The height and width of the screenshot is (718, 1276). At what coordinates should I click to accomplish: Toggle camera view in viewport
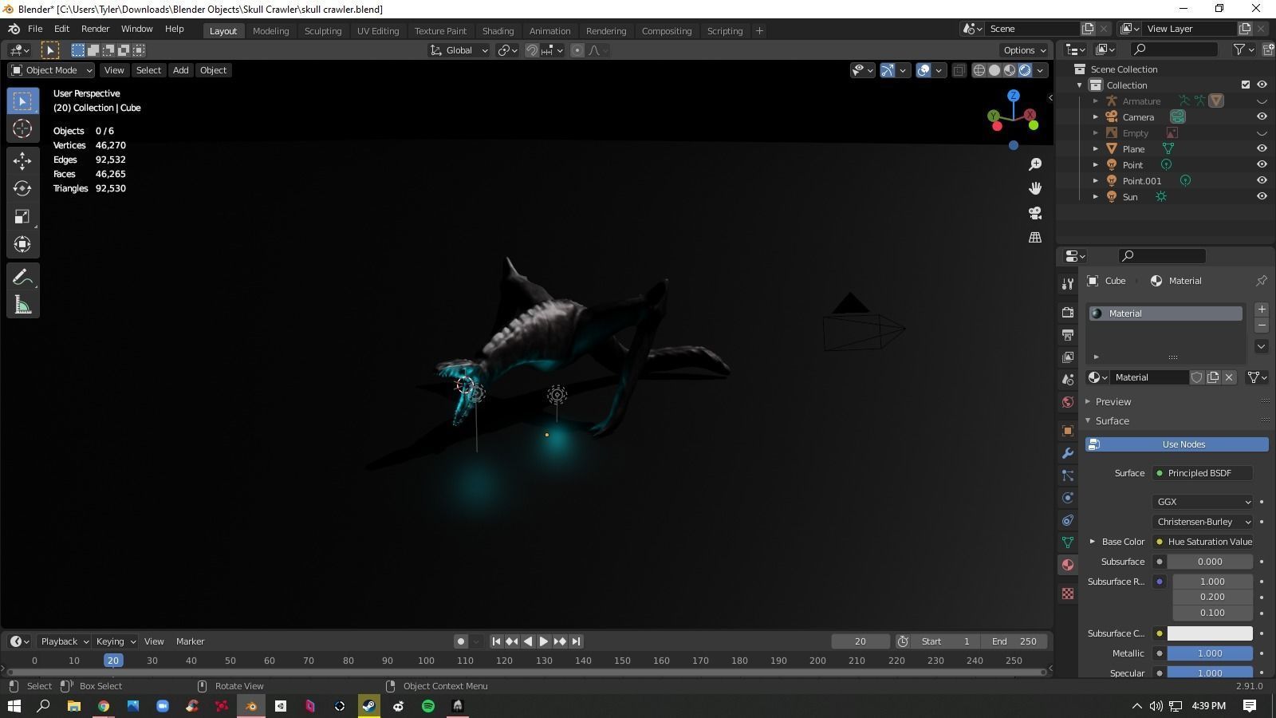pos(1035,213)
